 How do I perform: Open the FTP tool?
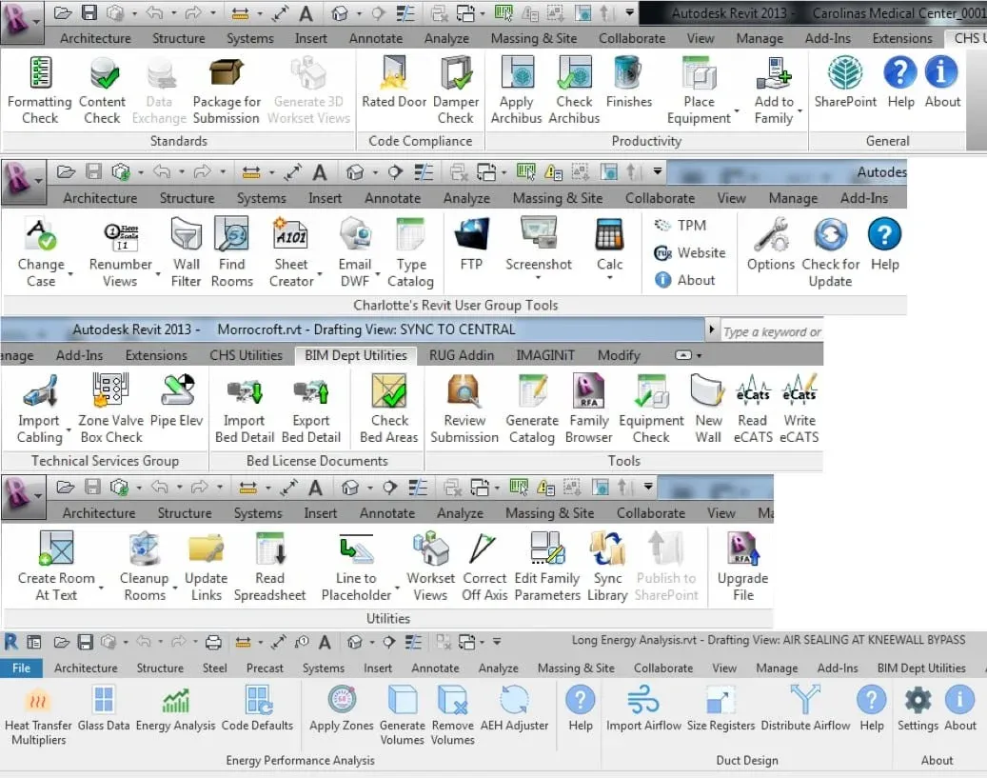[x=471, y=245]
